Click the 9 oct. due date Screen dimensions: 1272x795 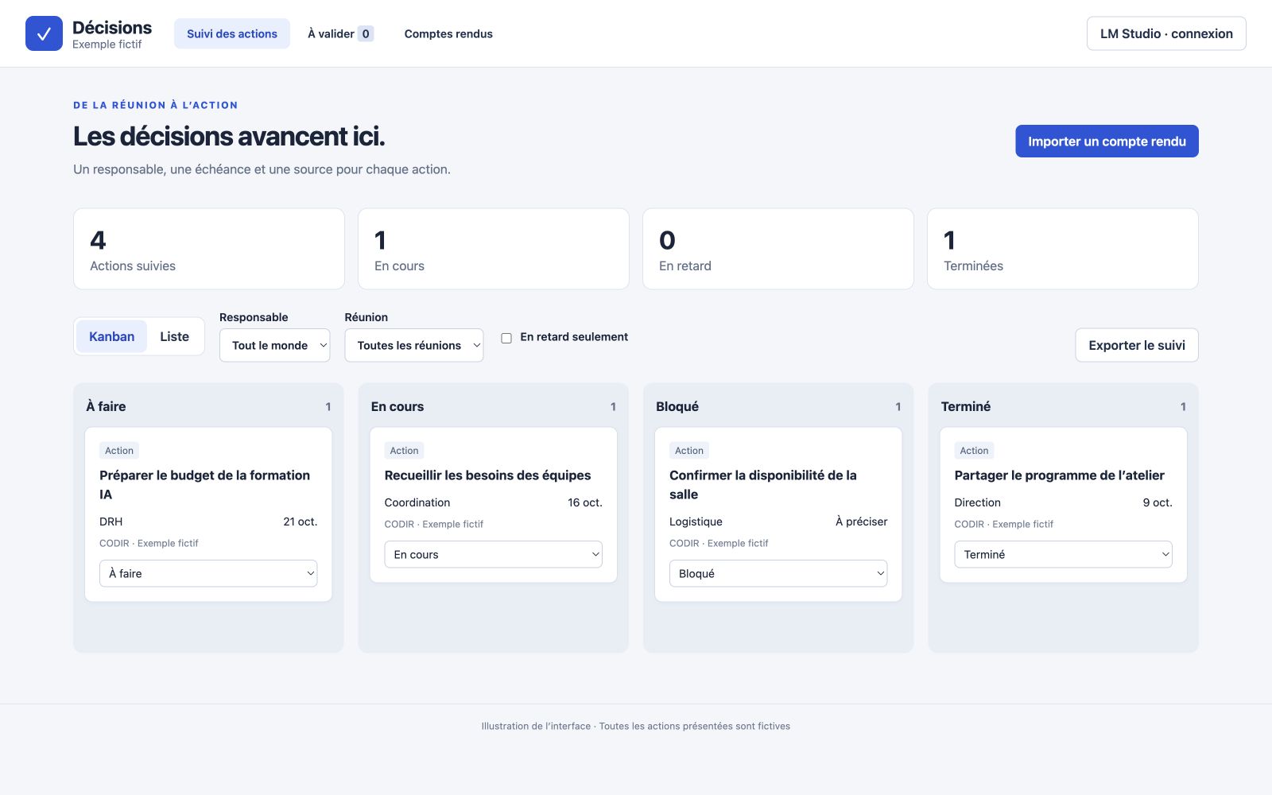click(1158, 502)
